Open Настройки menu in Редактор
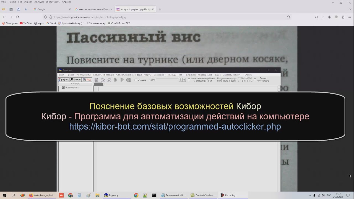The image size is (354, 199). 190,75
